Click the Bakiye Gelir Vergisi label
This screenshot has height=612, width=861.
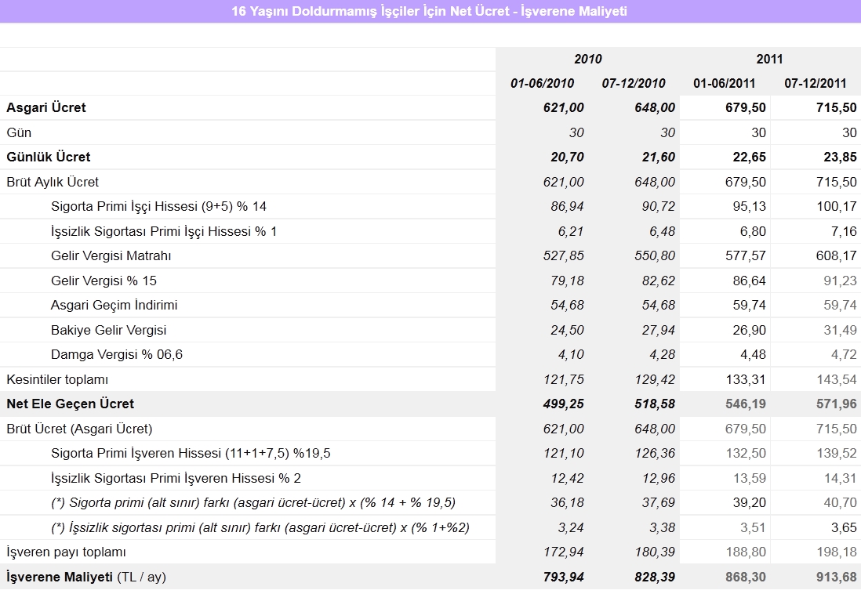pyautogui.click(x=108, y=330)
